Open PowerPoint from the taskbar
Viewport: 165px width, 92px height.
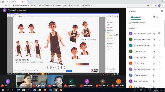61,90
